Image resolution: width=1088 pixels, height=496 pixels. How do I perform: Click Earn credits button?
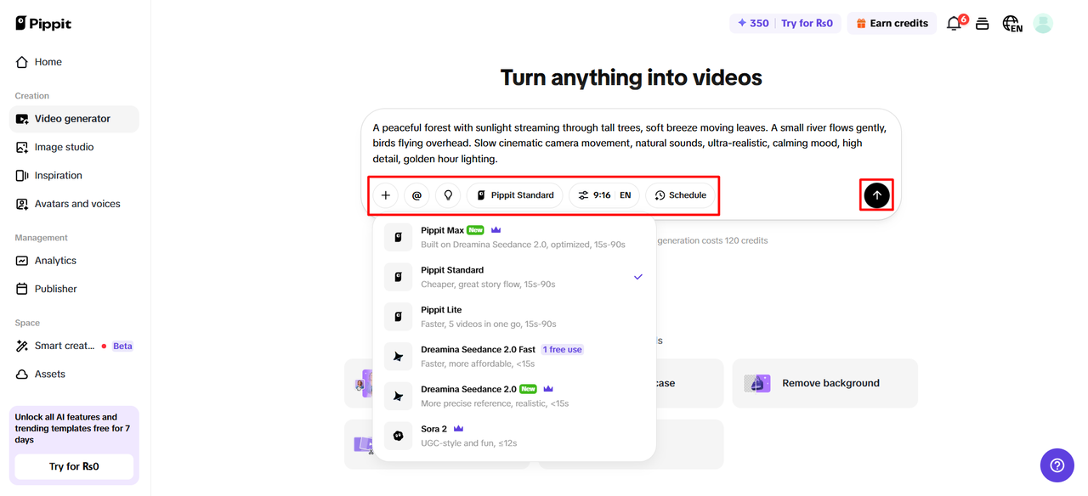[x=892, y=23]
